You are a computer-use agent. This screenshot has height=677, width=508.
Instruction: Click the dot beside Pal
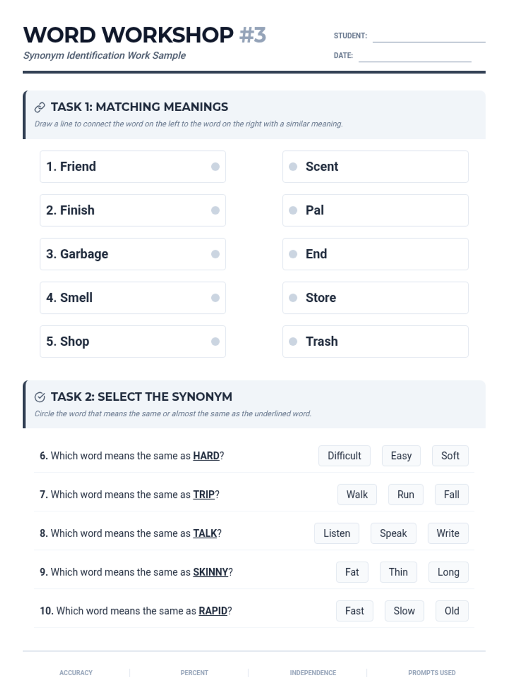pyautogui.click(x=293, y=210)
